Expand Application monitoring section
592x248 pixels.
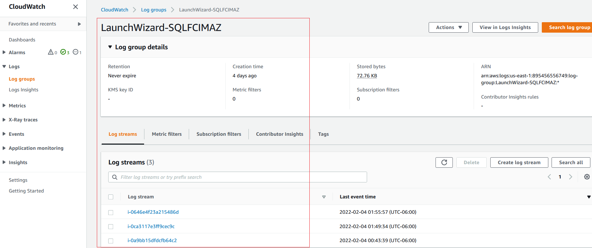coord(4,148)
